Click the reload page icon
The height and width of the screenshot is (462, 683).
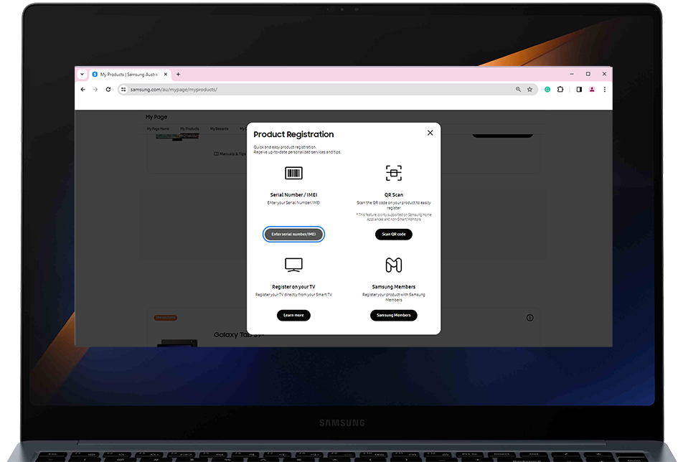[108, 89]
